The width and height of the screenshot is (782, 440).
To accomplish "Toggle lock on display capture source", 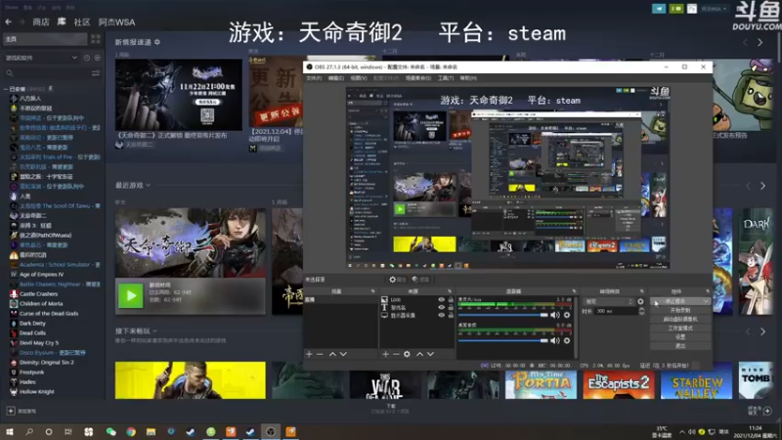I will (x=451, y=315).
